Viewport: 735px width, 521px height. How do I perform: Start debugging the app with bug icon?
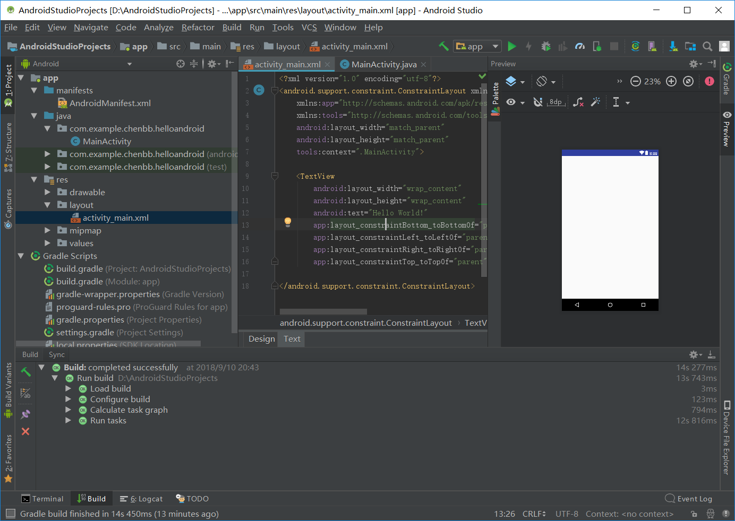point(545,46)
